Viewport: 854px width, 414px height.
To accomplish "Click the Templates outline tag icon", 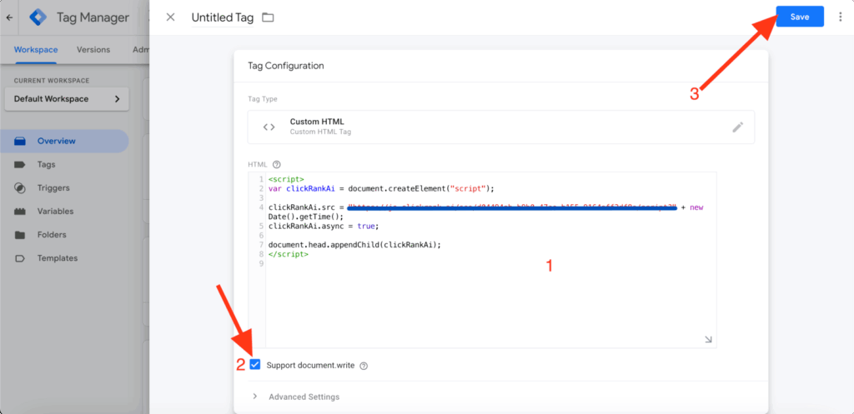I will pos(20,258).
